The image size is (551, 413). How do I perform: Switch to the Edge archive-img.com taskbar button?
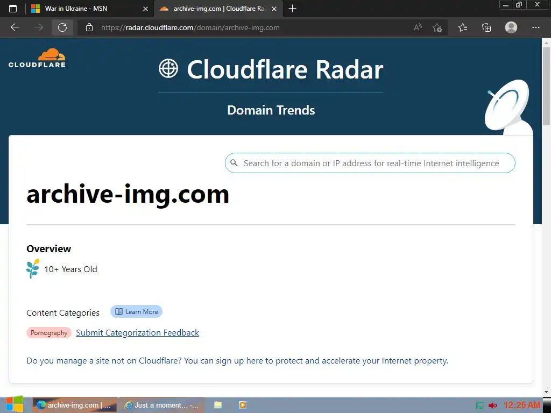tap(74, 405)
